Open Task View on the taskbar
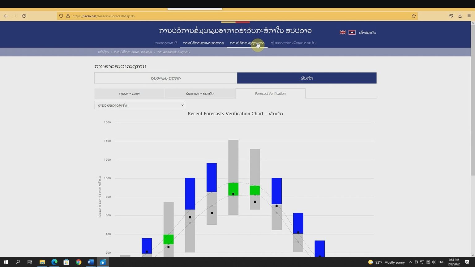475x267 pixels. click(x=30, y=262)
